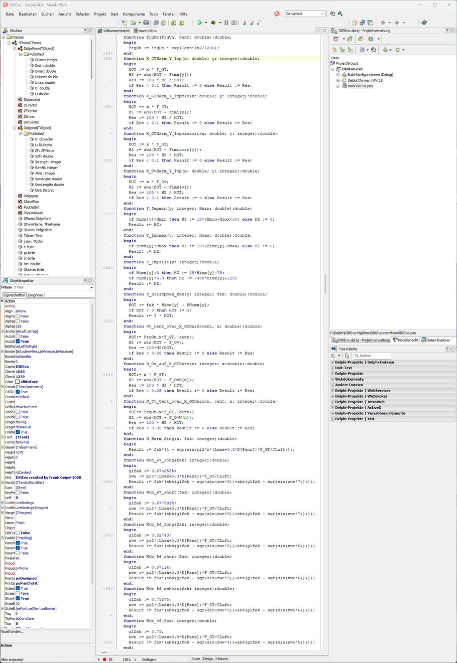The width and height of the screenshot is (457, 663).
Task: Click the help book icon in toolbar
Action: [424, 23]
